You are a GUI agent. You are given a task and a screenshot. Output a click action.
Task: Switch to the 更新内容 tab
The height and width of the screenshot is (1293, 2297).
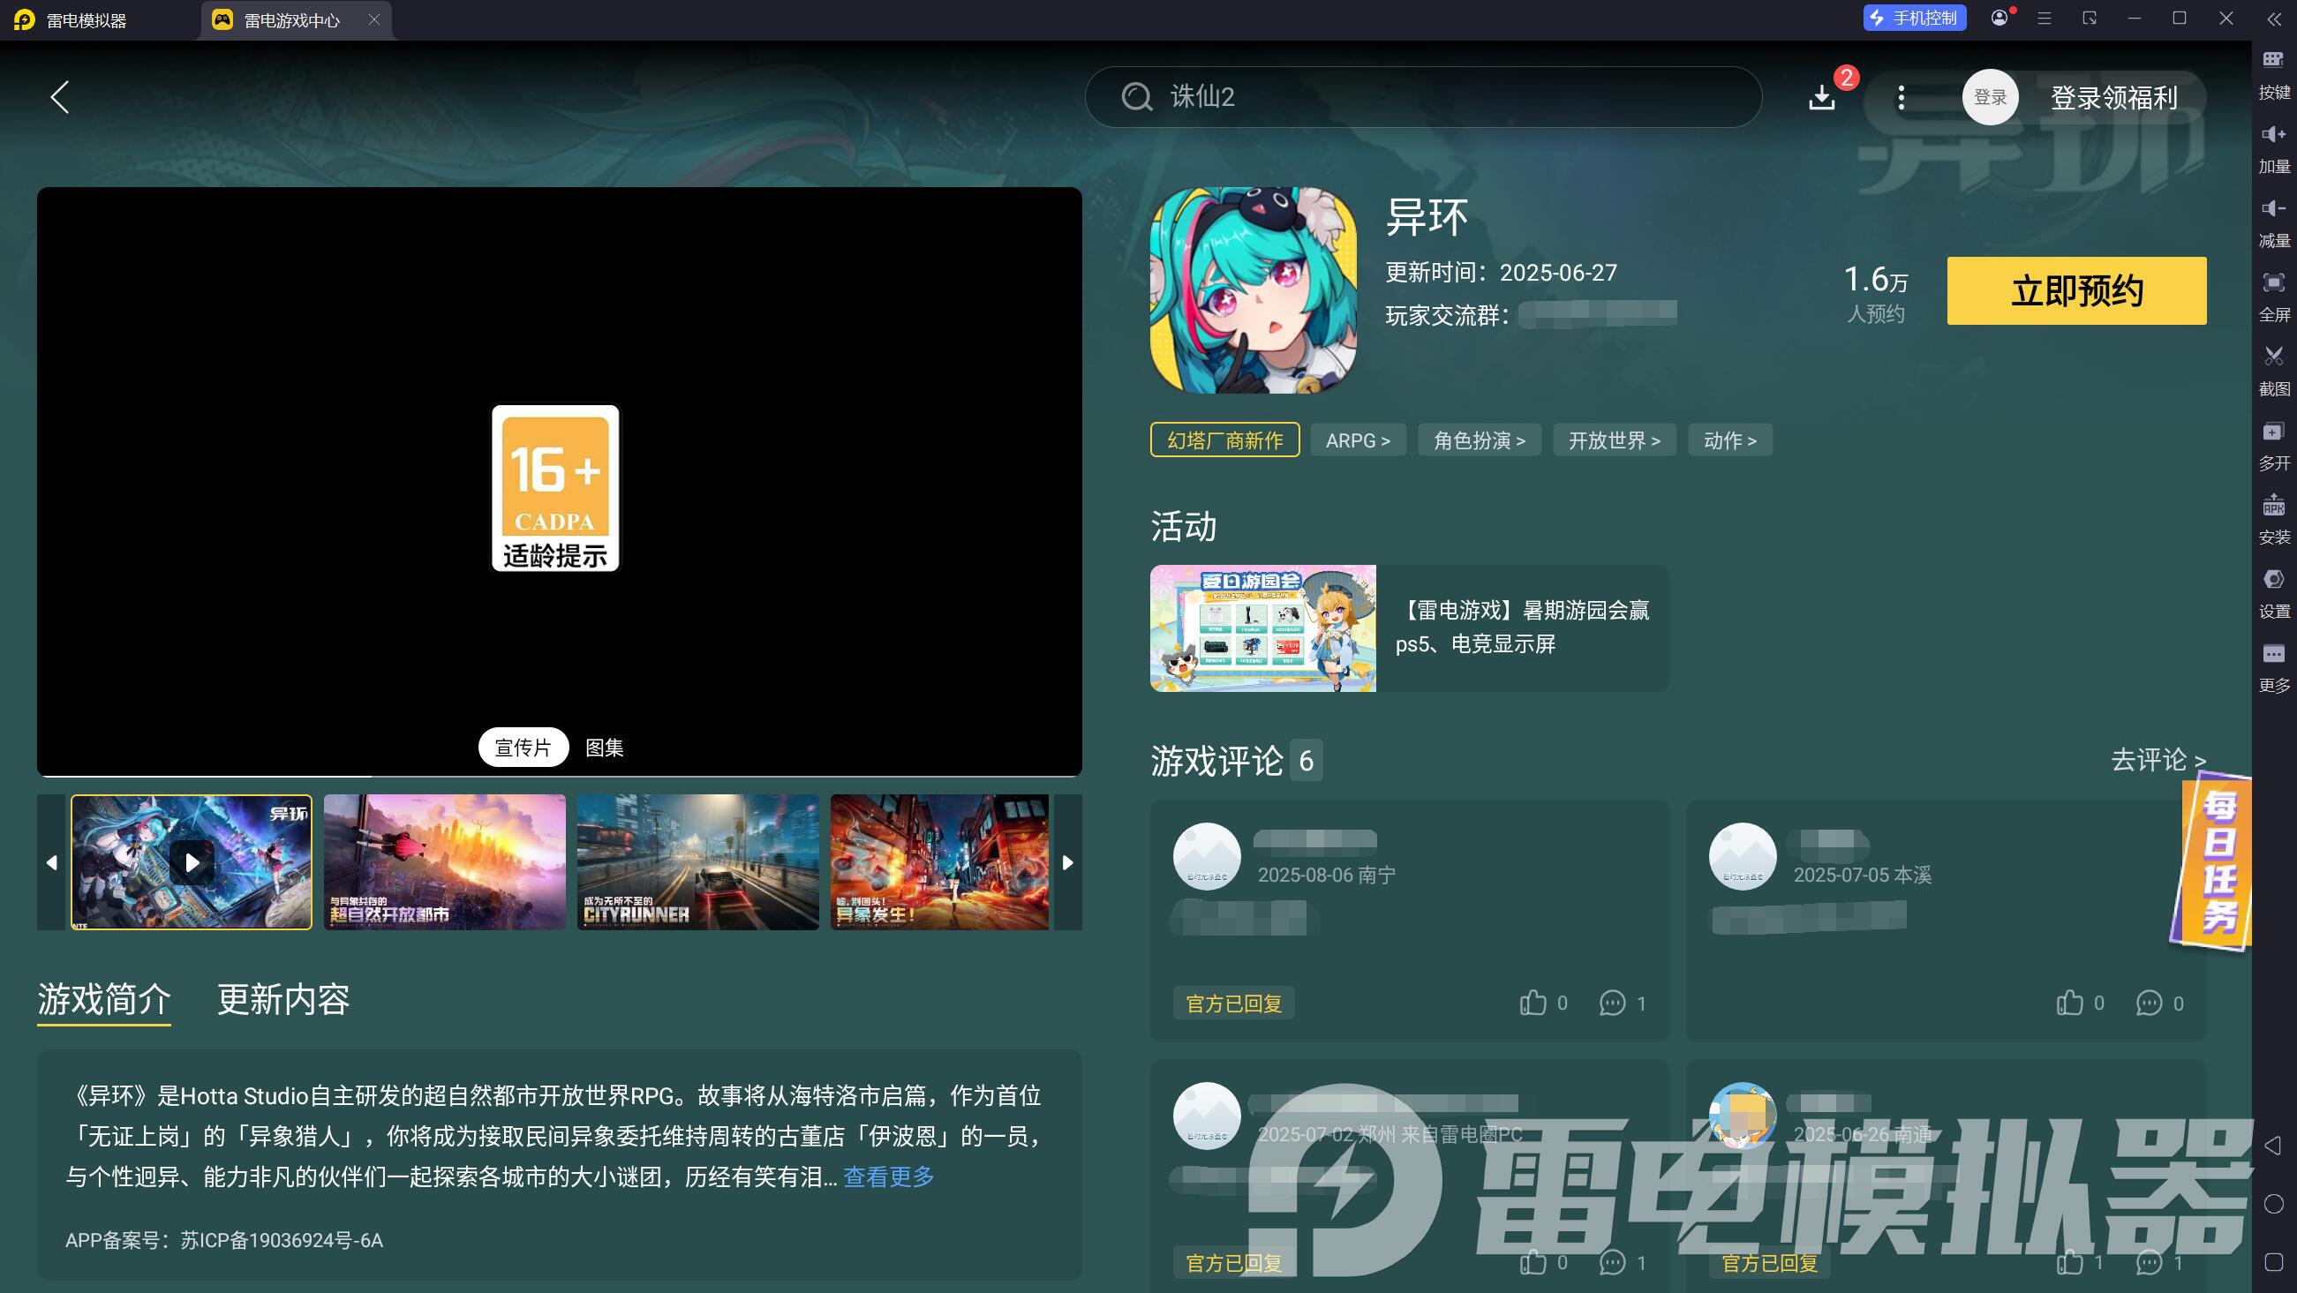coord(282,999)
